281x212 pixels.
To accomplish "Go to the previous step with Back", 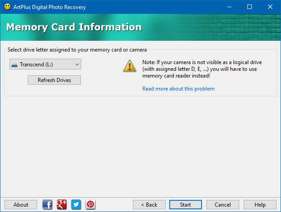I will pyautogui.click(x=149, y=204).
